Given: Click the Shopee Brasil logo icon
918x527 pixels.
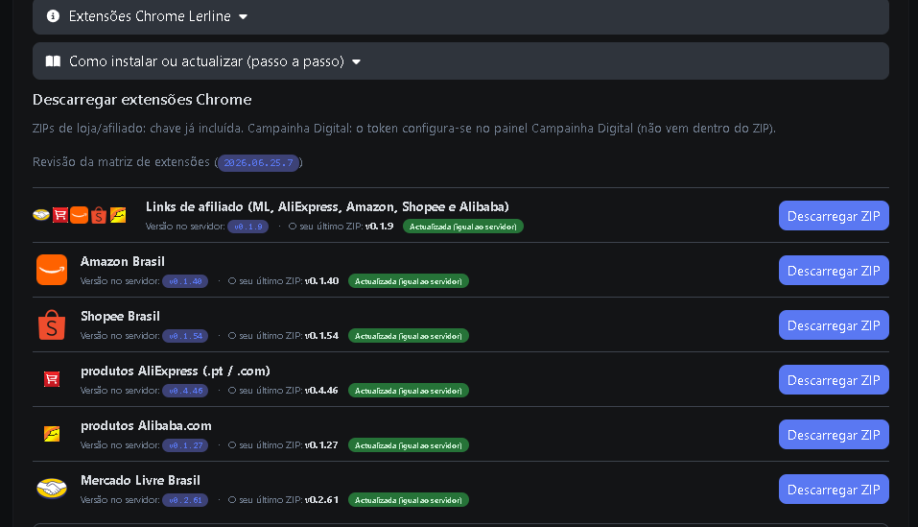Looking at the screenshot, I should [x=52, y=325].
